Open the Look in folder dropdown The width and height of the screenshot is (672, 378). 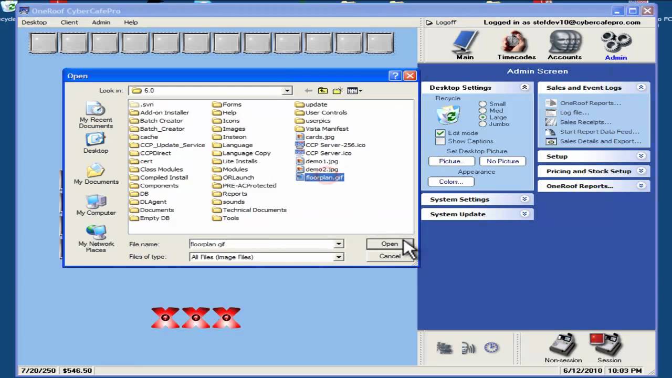pyautogui.click(x=287, y=91)
